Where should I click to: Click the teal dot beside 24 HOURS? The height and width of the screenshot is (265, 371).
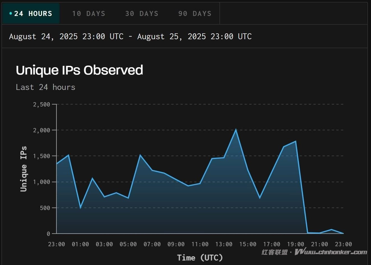(x=11, y=13)
